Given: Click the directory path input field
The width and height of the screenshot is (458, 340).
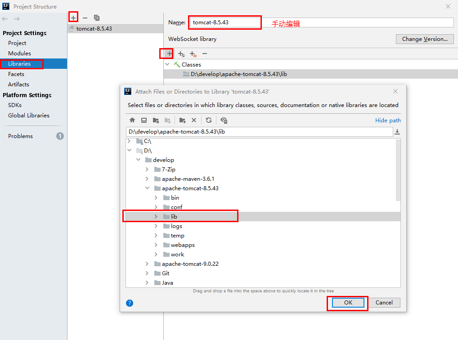Looking at the screenshot, I should pos(260,132).
